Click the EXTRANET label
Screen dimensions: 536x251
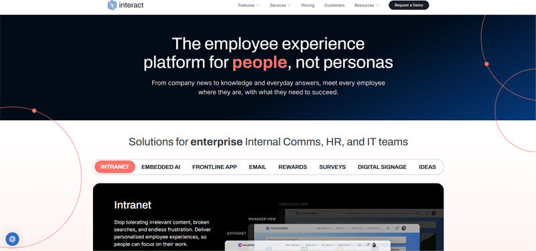tap(237, 233)
